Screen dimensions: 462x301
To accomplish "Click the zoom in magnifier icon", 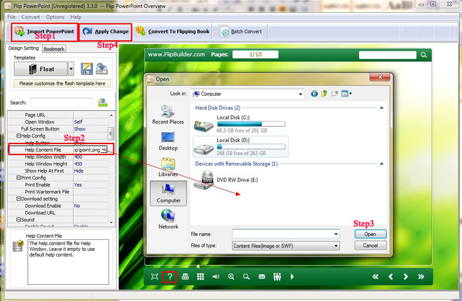I will 231,277.
